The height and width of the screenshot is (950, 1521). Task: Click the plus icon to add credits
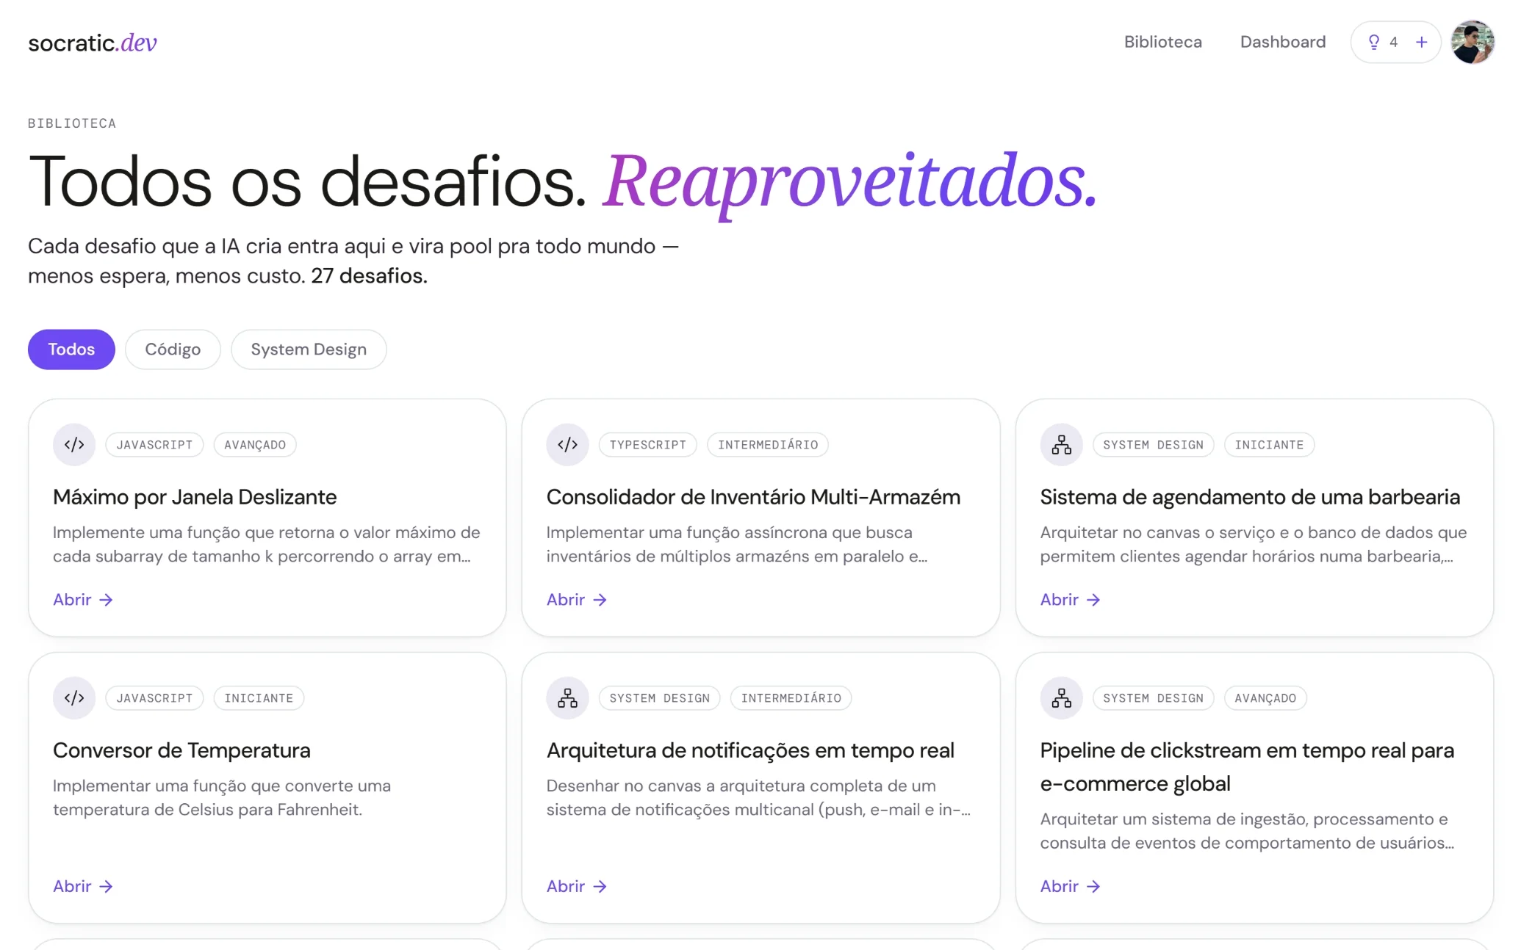coord(1421,43)
